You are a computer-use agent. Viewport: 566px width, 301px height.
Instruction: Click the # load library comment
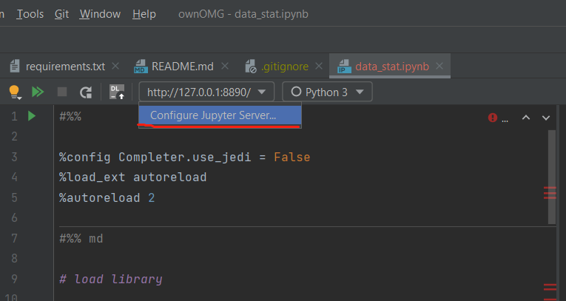(111, 279)
